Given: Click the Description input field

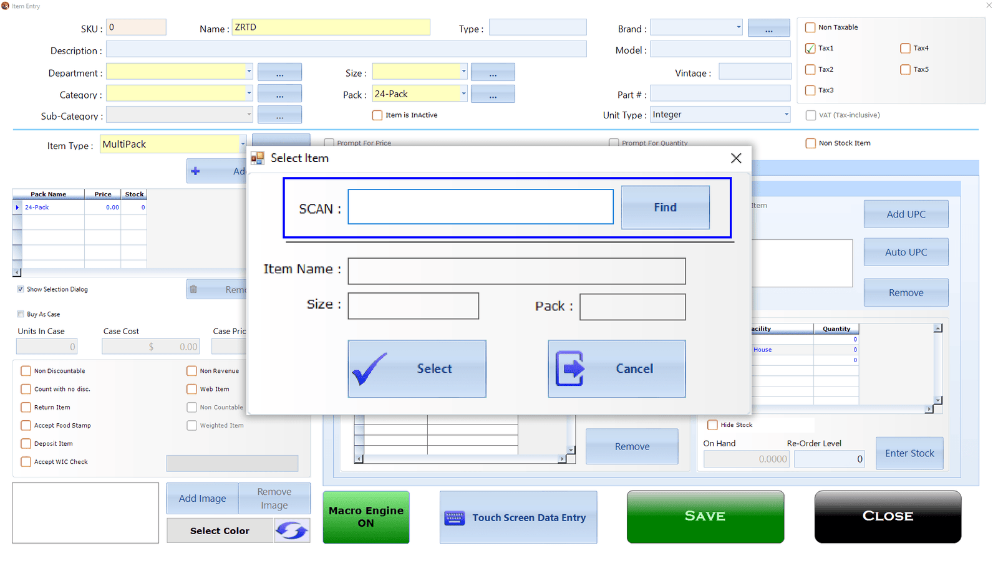Looking at the screenshot, I should [x=346, y=49].
